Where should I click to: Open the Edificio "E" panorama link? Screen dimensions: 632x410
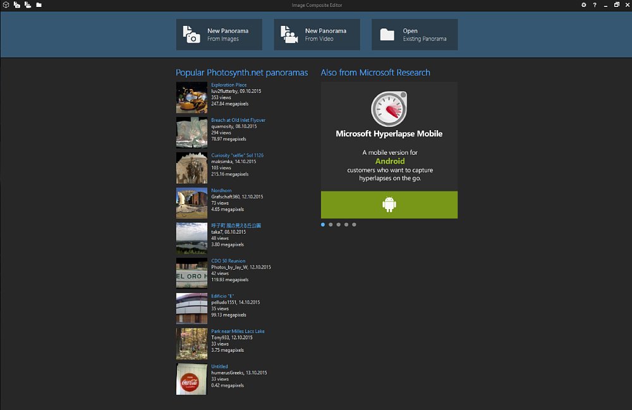(222, 296)
